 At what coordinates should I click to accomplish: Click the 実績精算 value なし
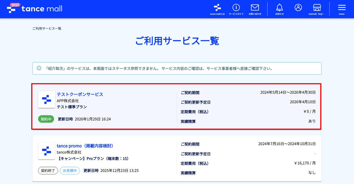[x=312, y=173]
